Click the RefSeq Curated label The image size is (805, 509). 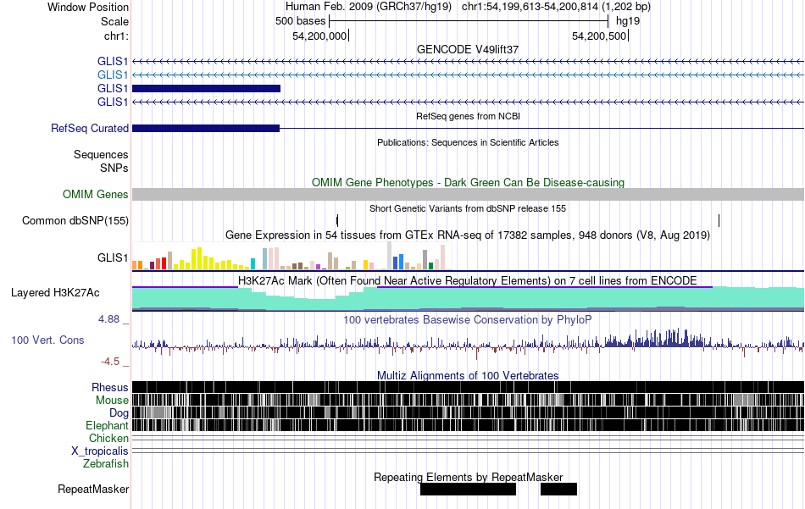coord(90,128)
